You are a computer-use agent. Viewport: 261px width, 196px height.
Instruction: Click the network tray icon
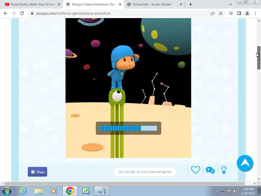(x=223, y=191)
